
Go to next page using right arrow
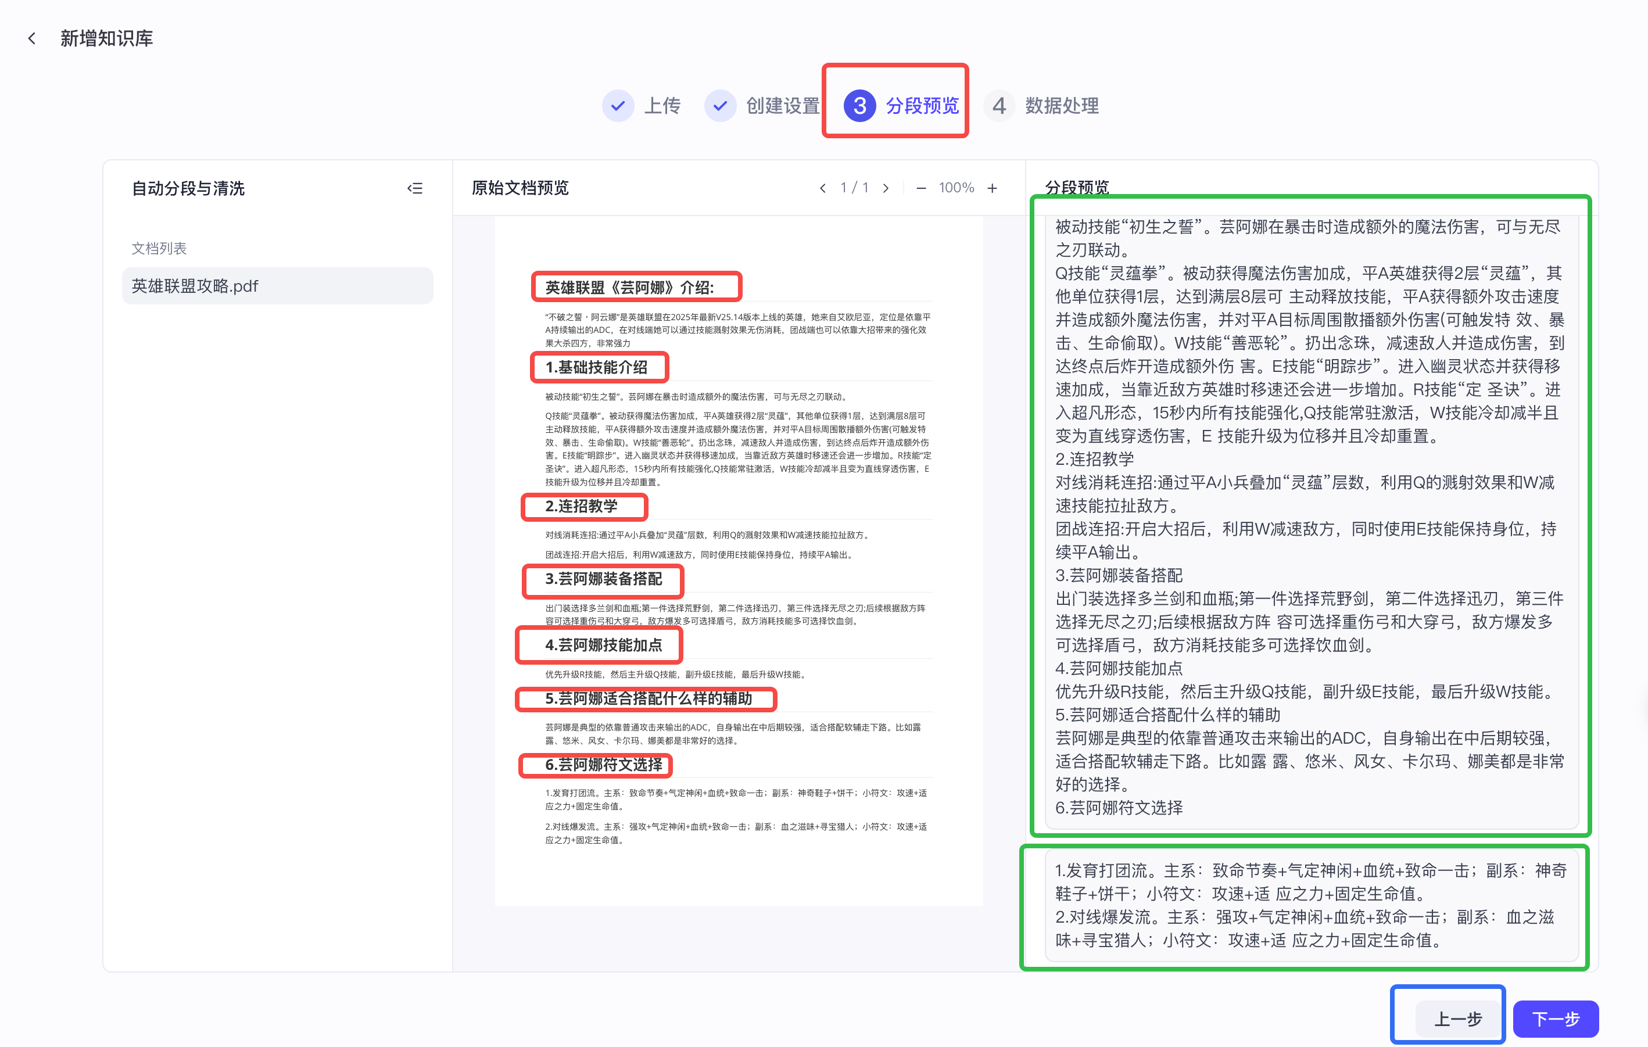(x=886, y=187)
